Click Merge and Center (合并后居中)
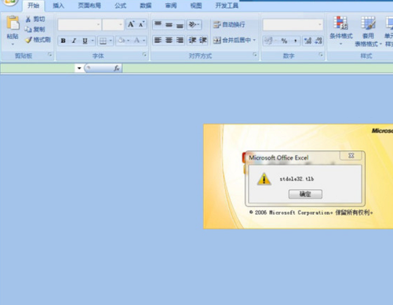 [232, 40]
